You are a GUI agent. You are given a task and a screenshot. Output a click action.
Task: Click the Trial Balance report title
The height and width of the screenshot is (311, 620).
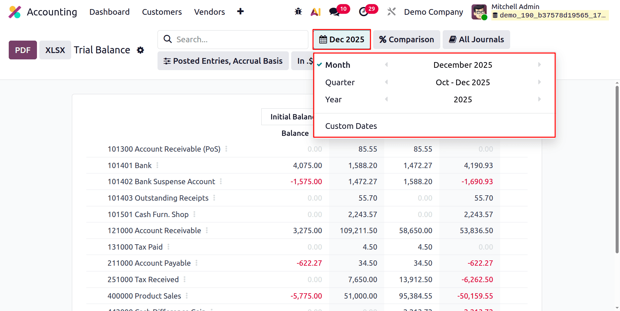tap(102, 50)
